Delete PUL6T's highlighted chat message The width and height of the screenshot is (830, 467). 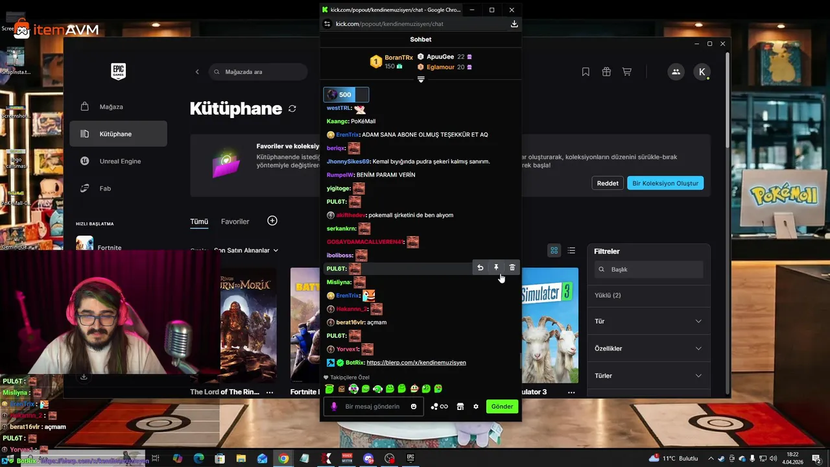tap(512, 267)
